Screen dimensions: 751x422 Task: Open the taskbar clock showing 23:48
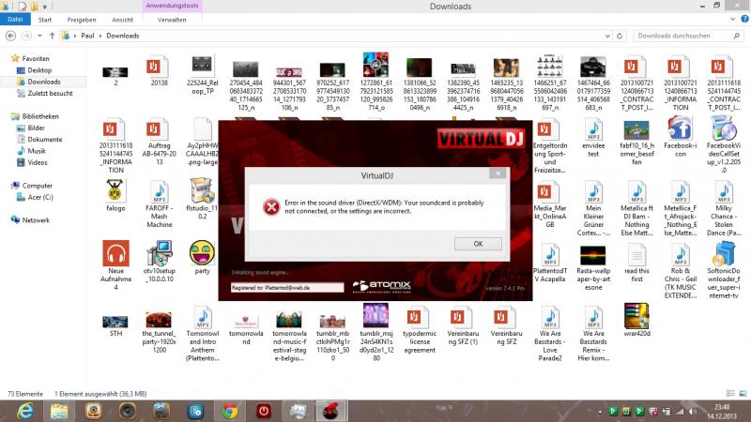tap(722, 412)
